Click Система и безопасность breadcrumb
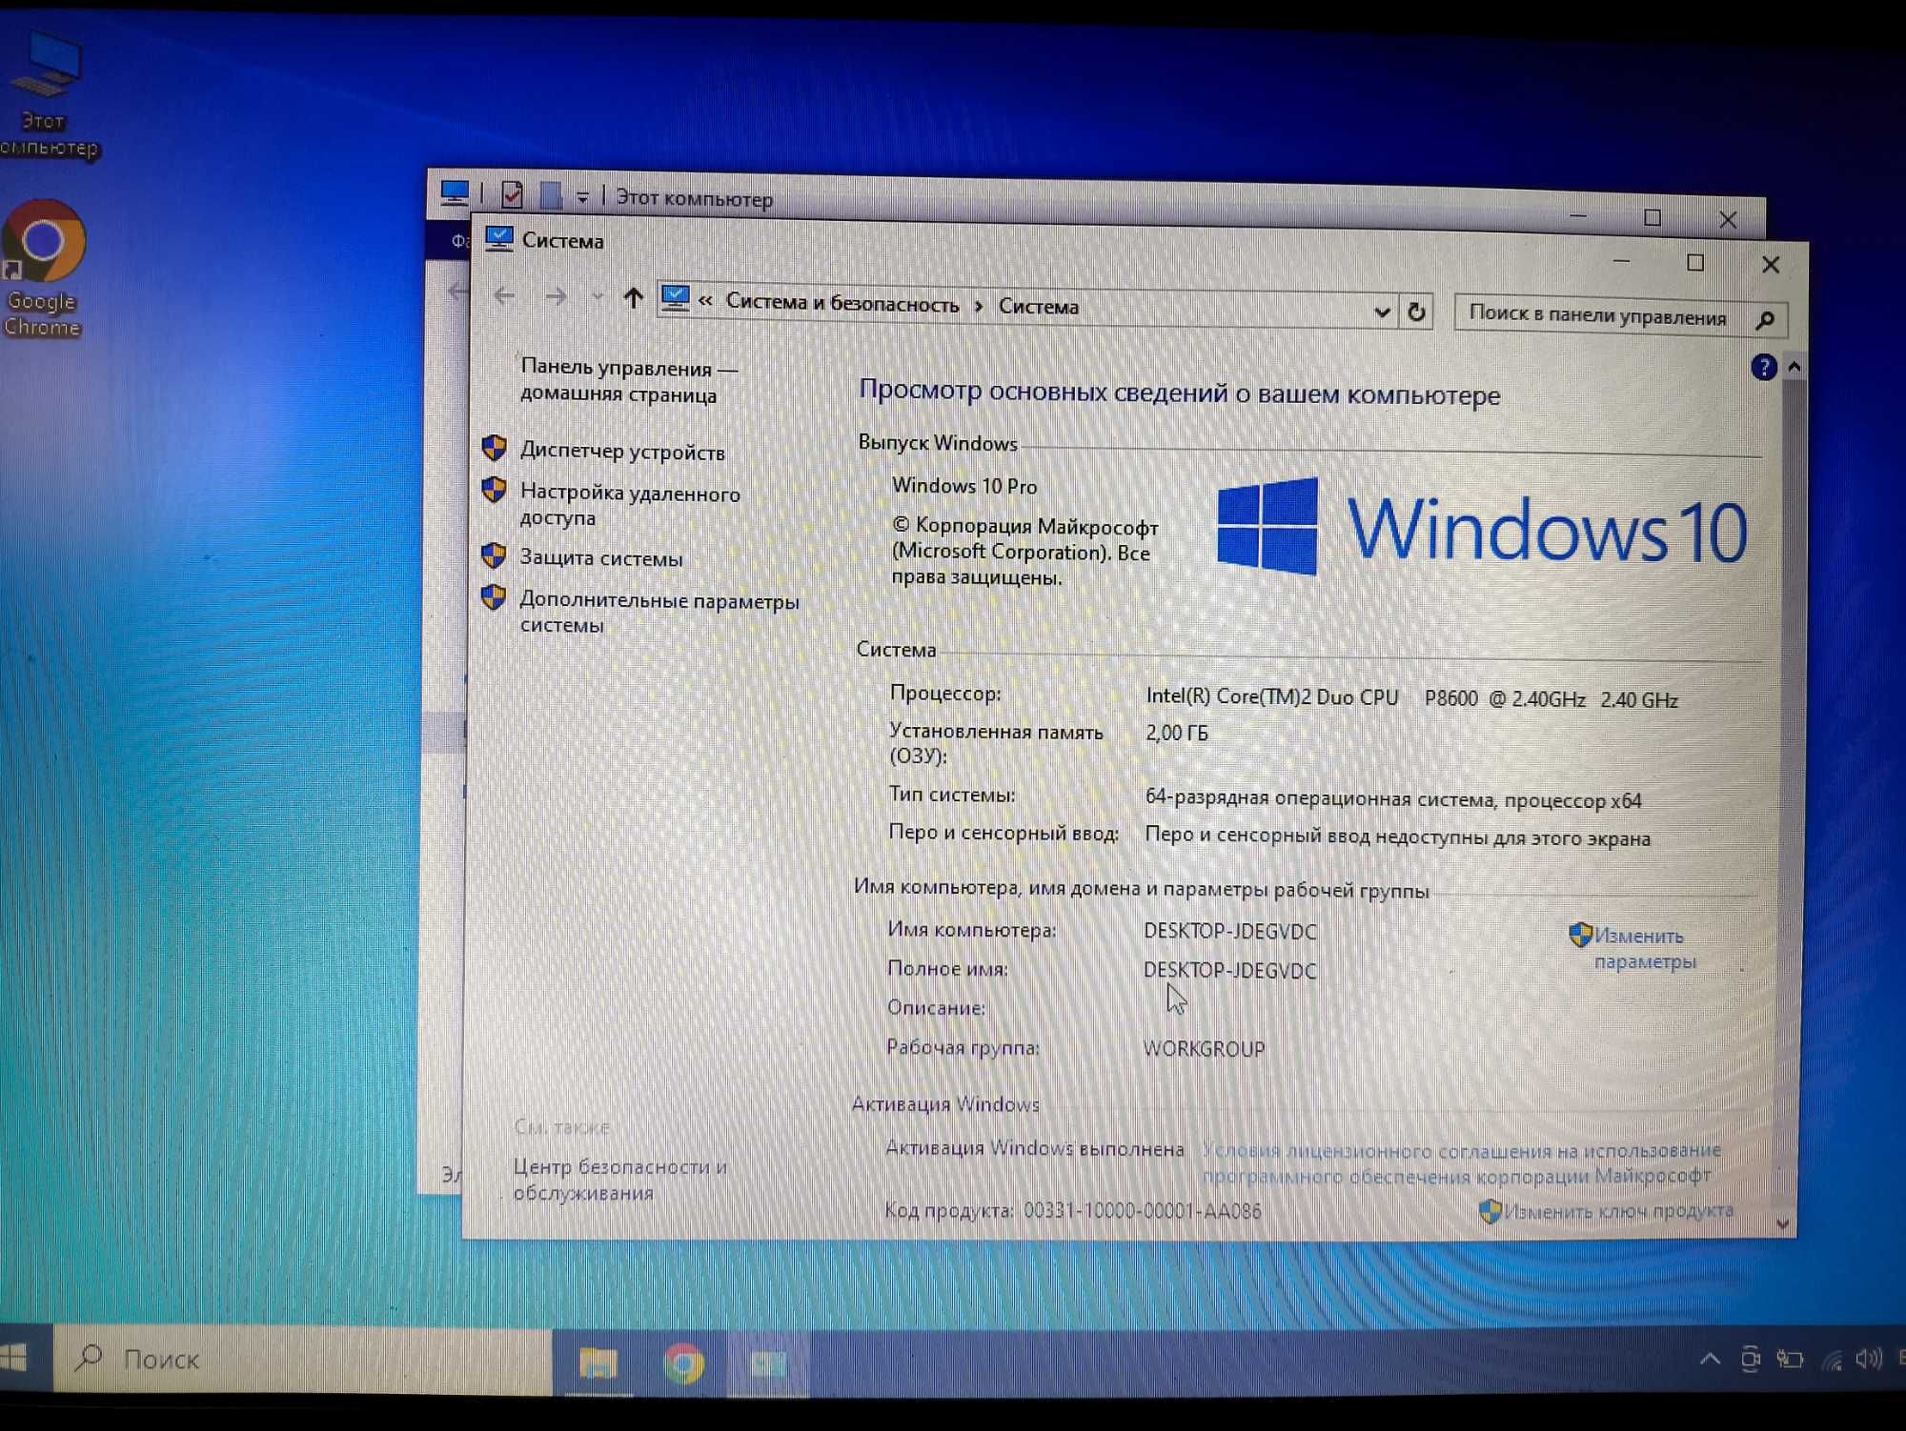Screen dimensions: 1906x1431 pyautogui.click(x=842, y=304)
